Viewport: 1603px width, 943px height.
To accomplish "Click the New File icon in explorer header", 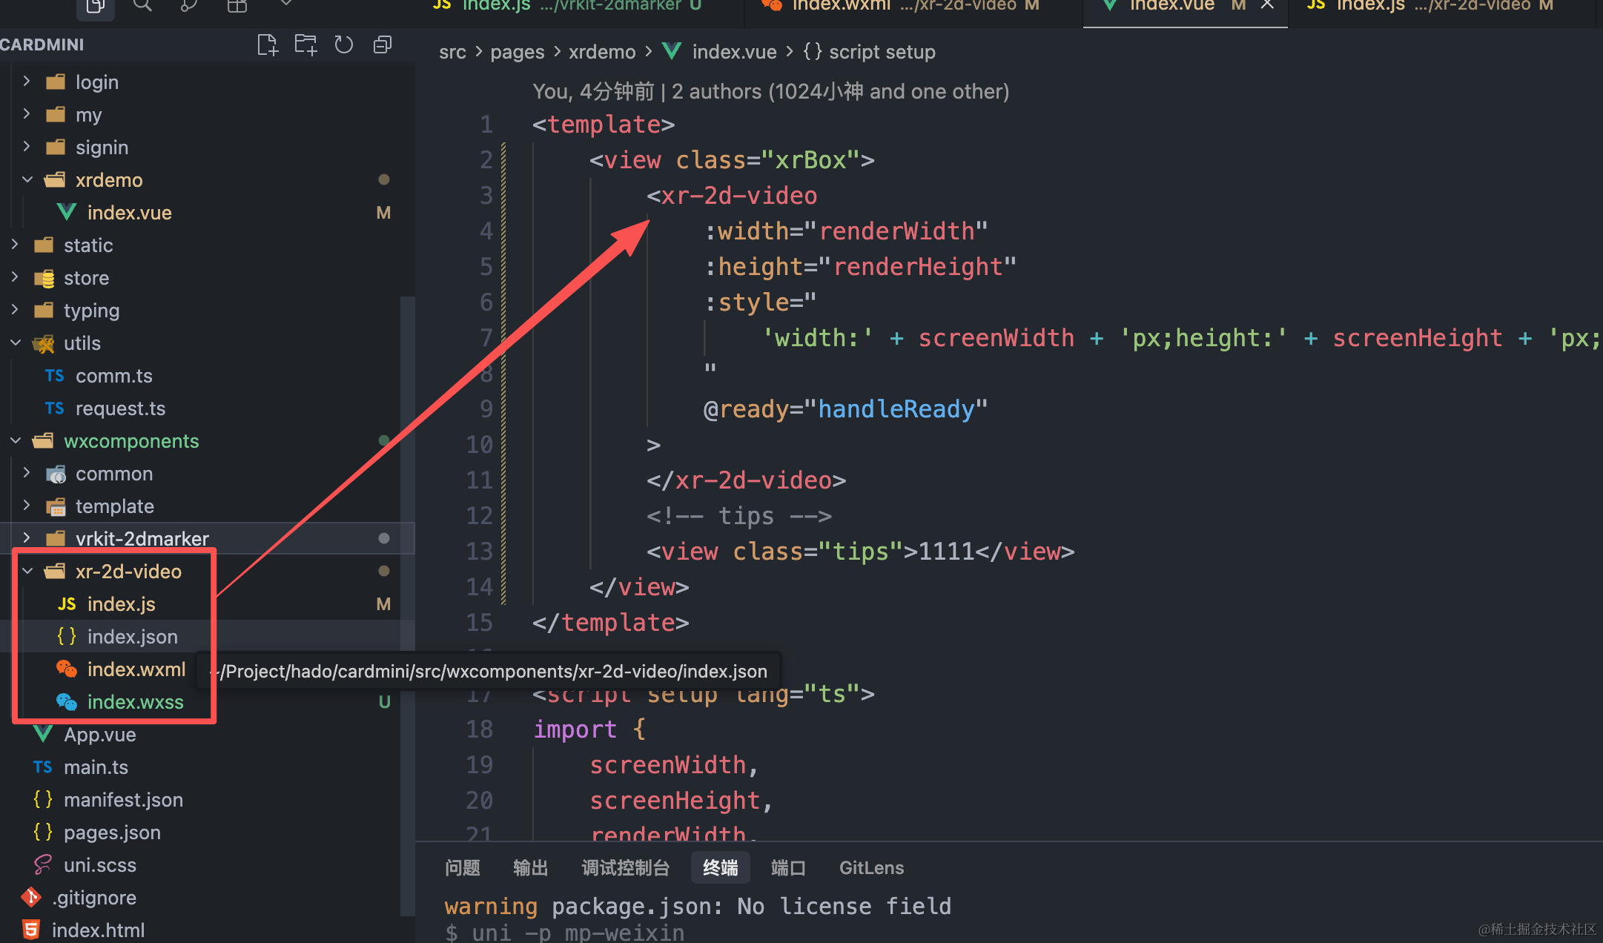I will pos(268,45).
